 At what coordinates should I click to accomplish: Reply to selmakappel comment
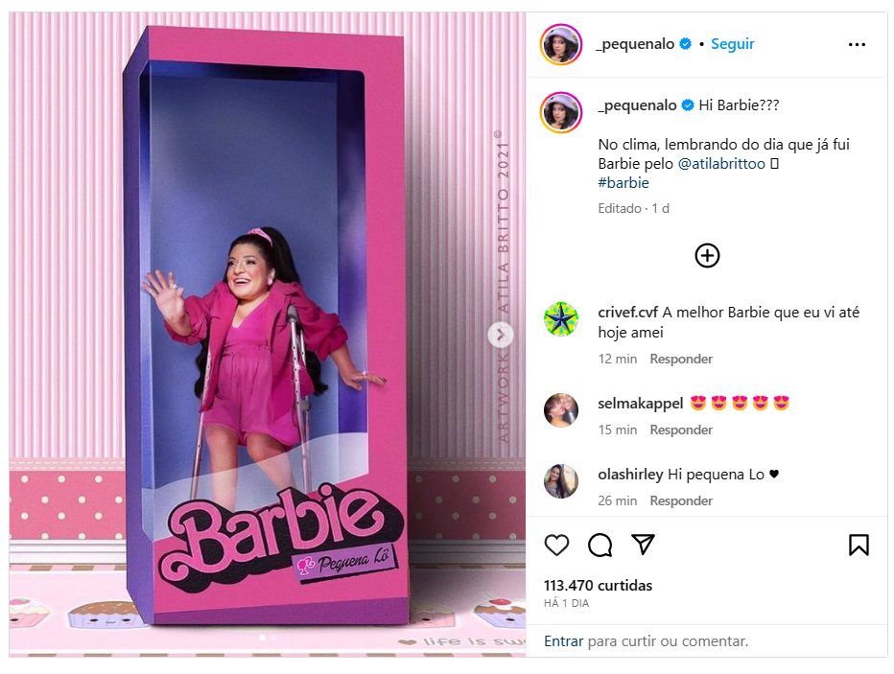(x=681, y=430)
